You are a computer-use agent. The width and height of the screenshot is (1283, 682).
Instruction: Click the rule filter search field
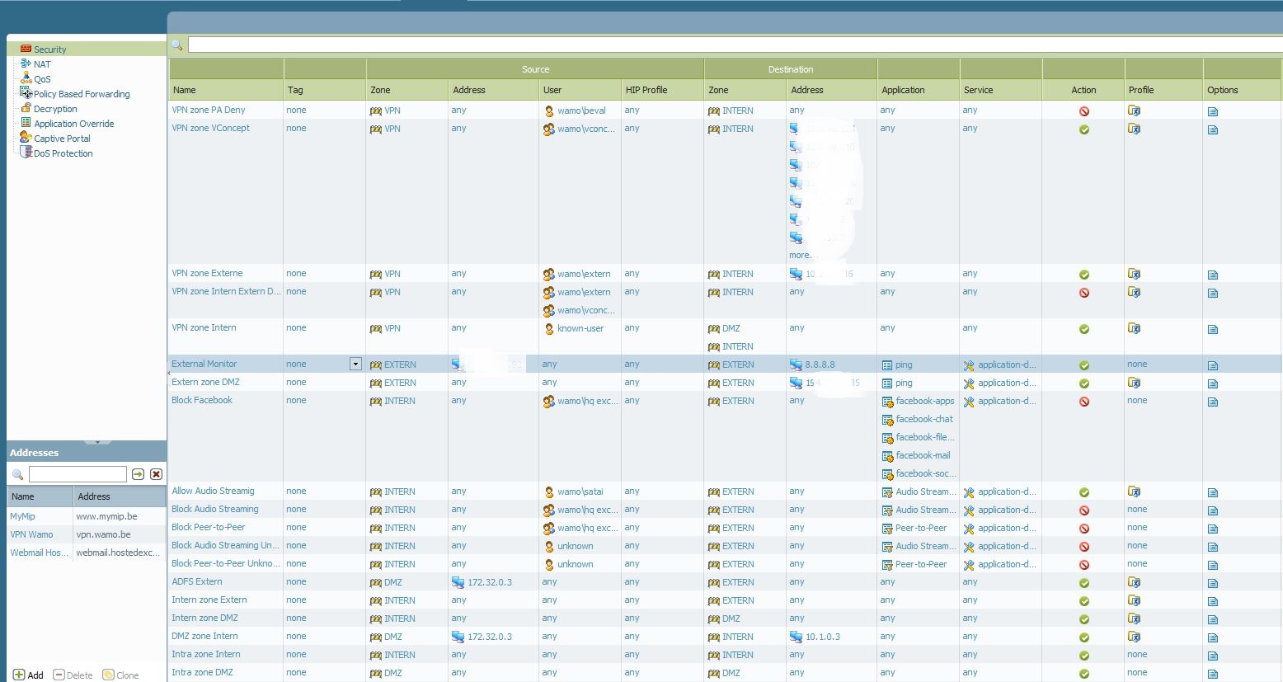click(735, 45)
